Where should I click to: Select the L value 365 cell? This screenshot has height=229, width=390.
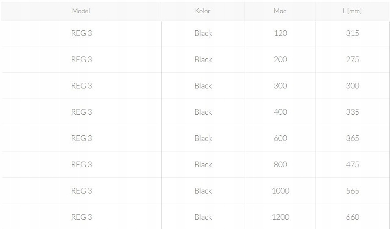click(x=352, y=138)
